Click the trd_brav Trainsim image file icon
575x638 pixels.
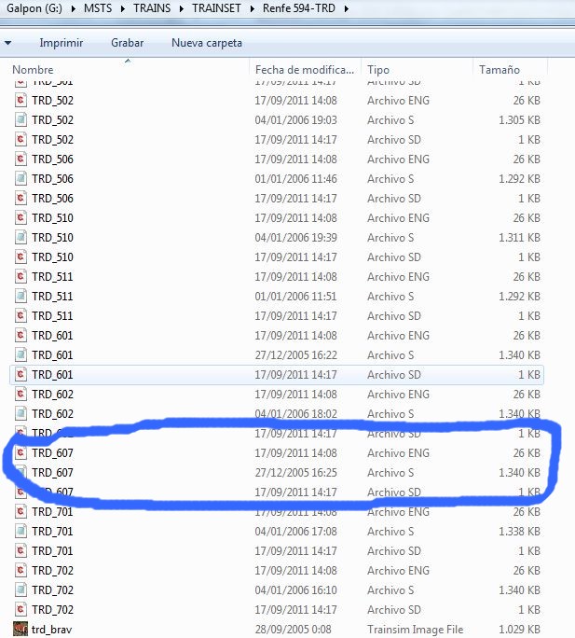click(x=21, y=629)
